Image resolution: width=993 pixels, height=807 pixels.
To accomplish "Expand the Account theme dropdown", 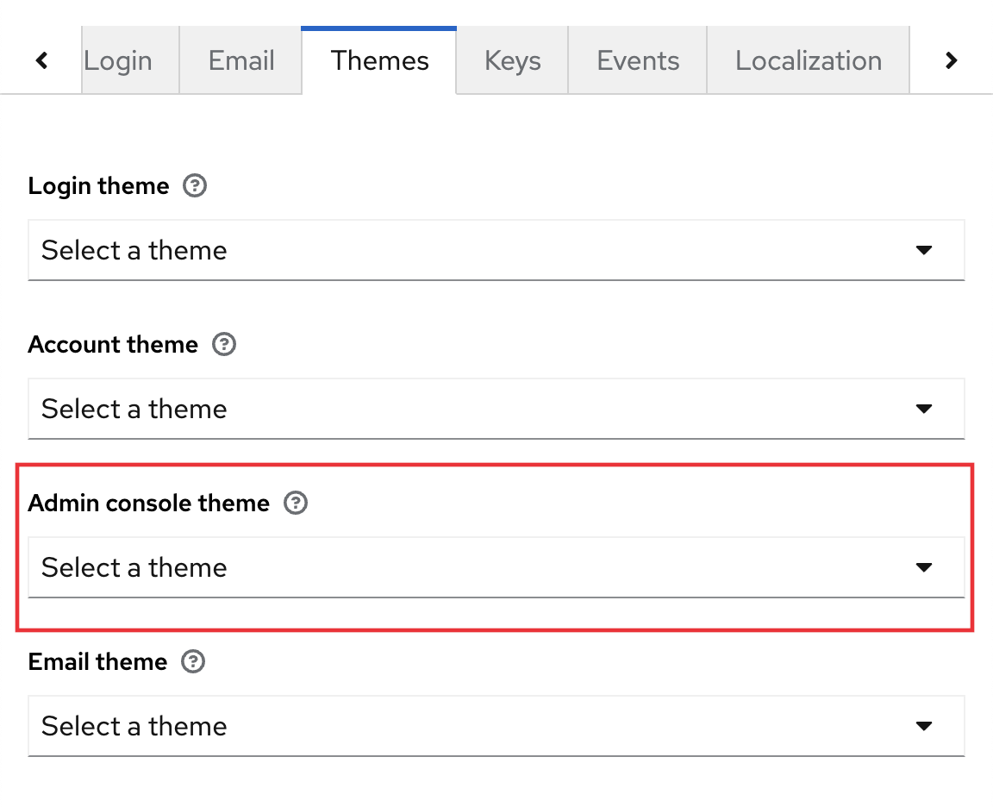I will click(496, 409).
